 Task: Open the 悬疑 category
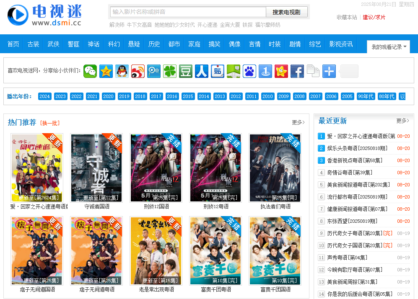(x=134, y=44)
